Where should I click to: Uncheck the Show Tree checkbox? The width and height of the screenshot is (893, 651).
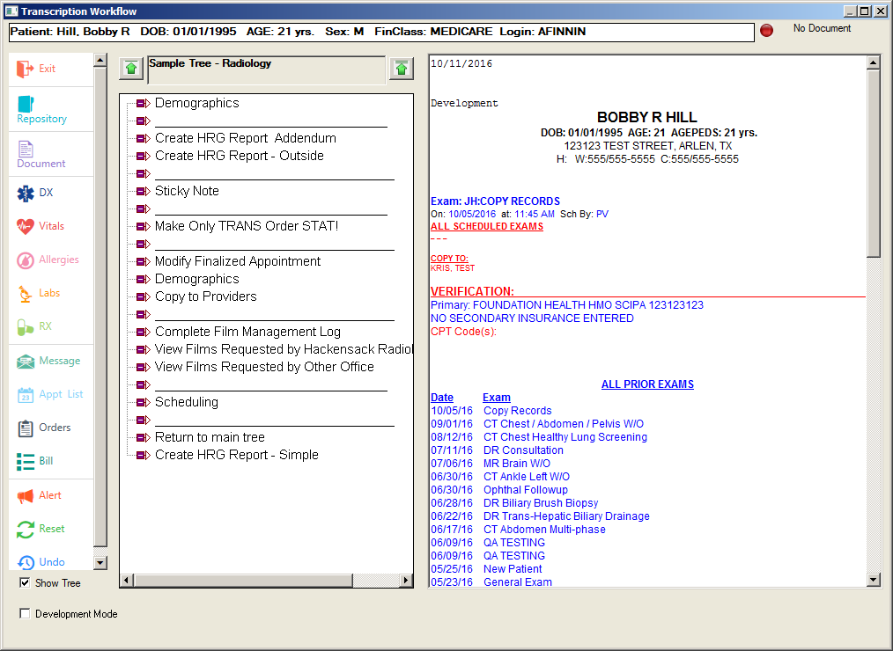tap(25, 582)
